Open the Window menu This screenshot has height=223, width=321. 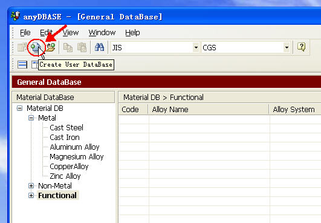pyautogui.click(x=102, y=32)
